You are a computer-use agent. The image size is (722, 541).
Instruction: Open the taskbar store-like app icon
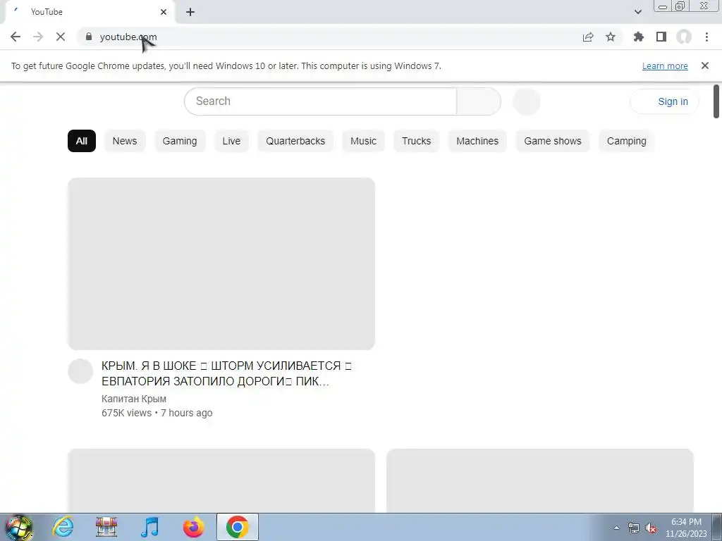pos(106,527)
